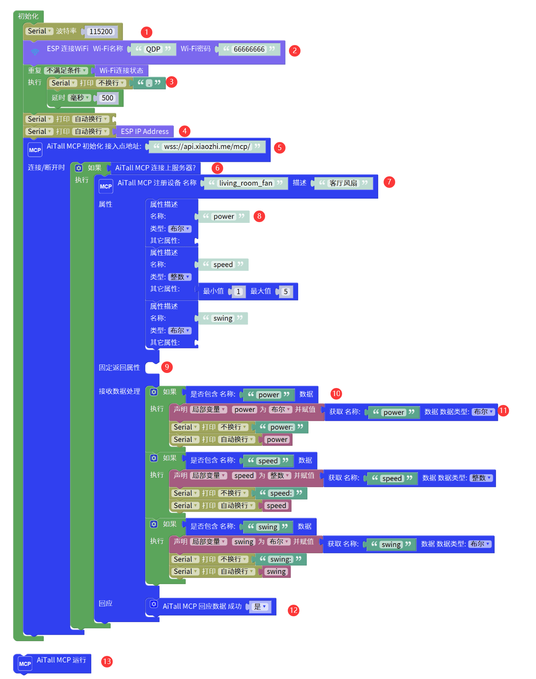Click the maximum value field 5
The image size is (536, 679).
pyautogui.click(x=286, y=292)
